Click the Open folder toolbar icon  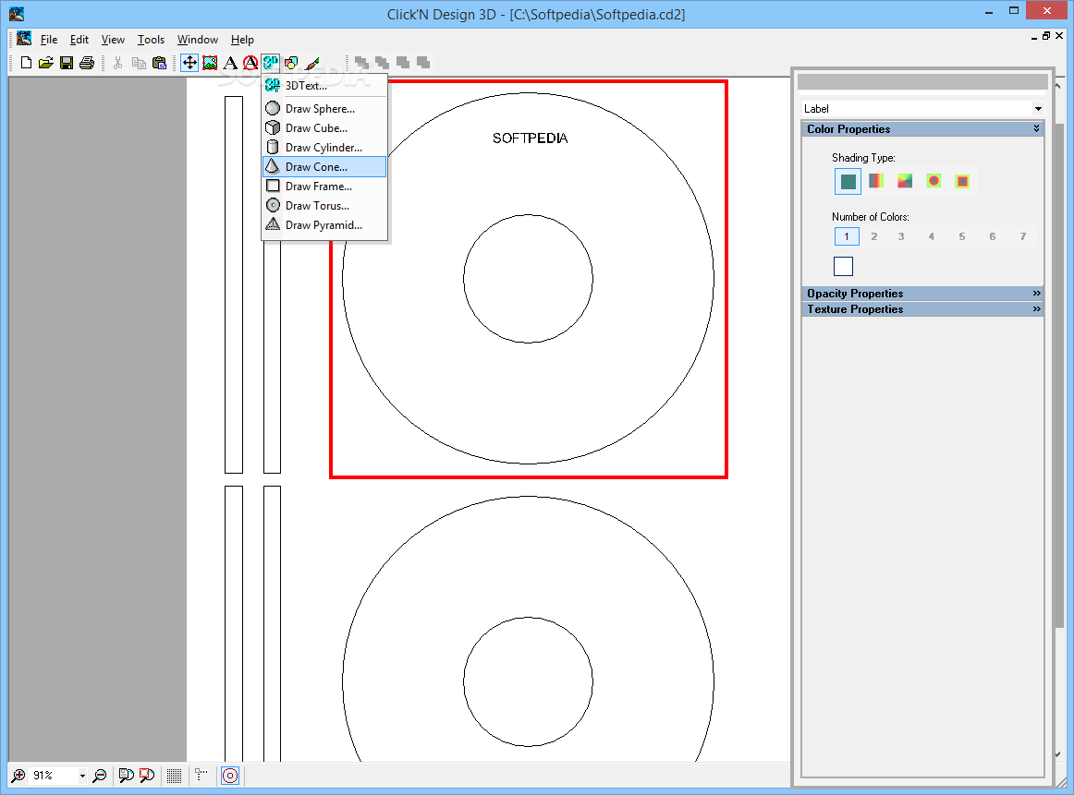(46, 63)
